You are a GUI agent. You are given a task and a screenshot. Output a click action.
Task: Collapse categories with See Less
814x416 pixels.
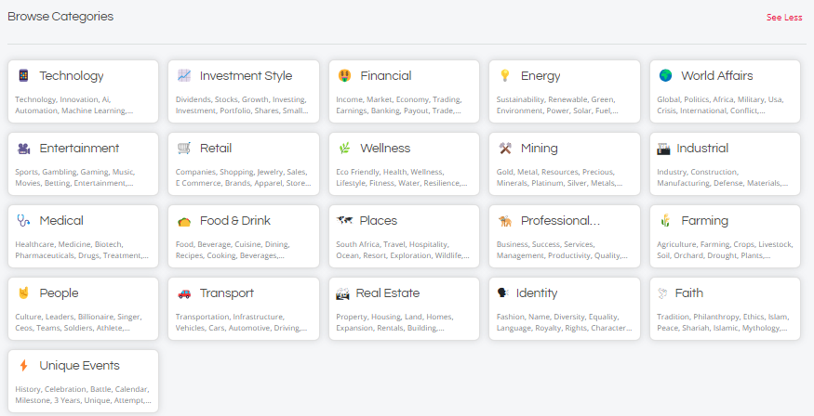pyautogui.click(x=784, y=18)
